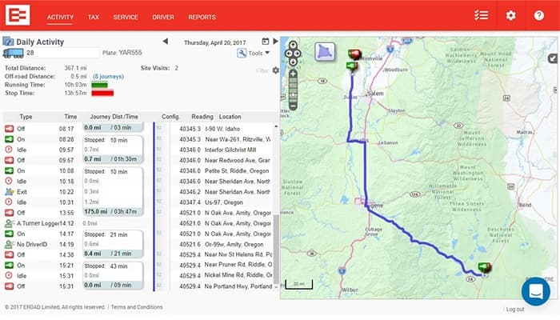
Task: Open the checklist icon in top bar
Action: (x=481, y=16)
